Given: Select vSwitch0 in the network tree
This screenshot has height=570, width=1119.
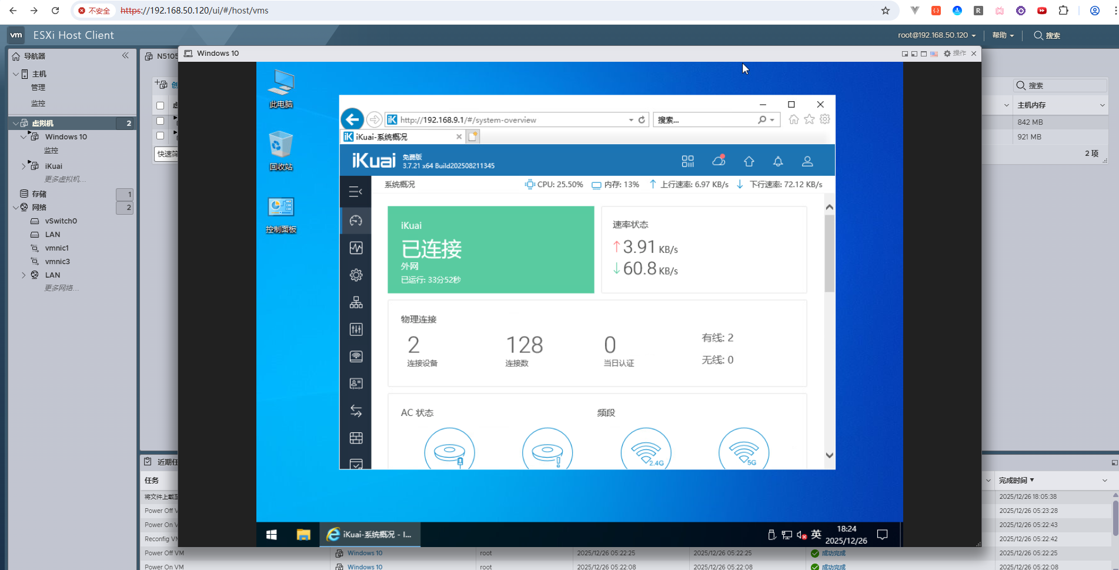Looking at the screenshot, I should pos(61,221).
